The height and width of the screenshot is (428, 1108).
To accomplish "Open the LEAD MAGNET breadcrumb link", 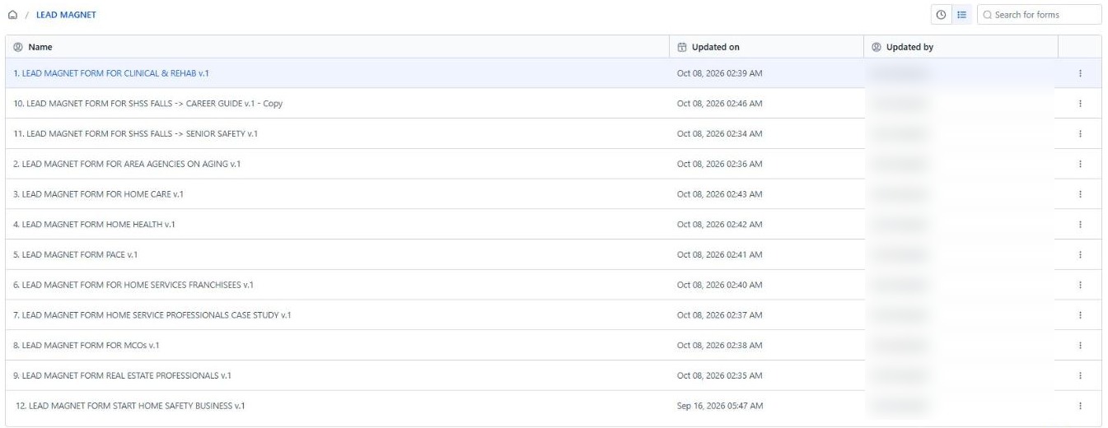I will (67, 15).
